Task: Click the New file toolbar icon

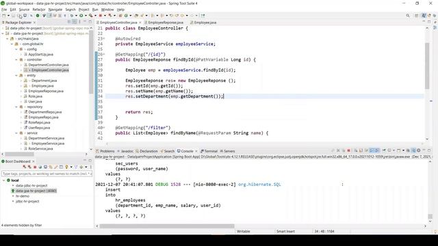Action: 4,16
